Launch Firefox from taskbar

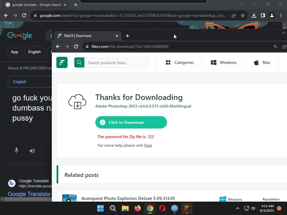pos(137,208)
